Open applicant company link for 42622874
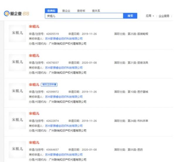 point(64,126)
